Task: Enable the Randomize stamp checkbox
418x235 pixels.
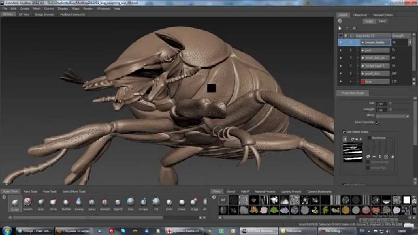Action: [x=370, y=138]
